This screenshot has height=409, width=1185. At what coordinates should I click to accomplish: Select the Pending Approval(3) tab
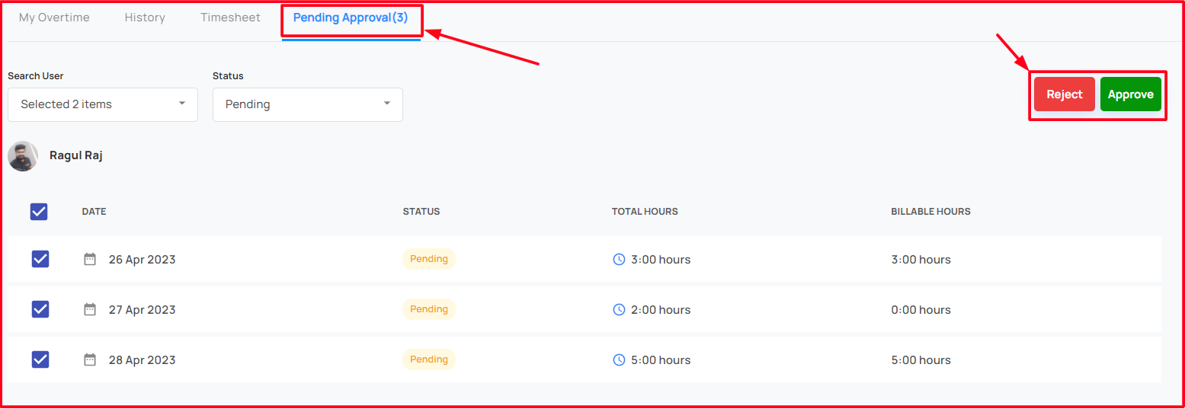(x=351, y=18)
